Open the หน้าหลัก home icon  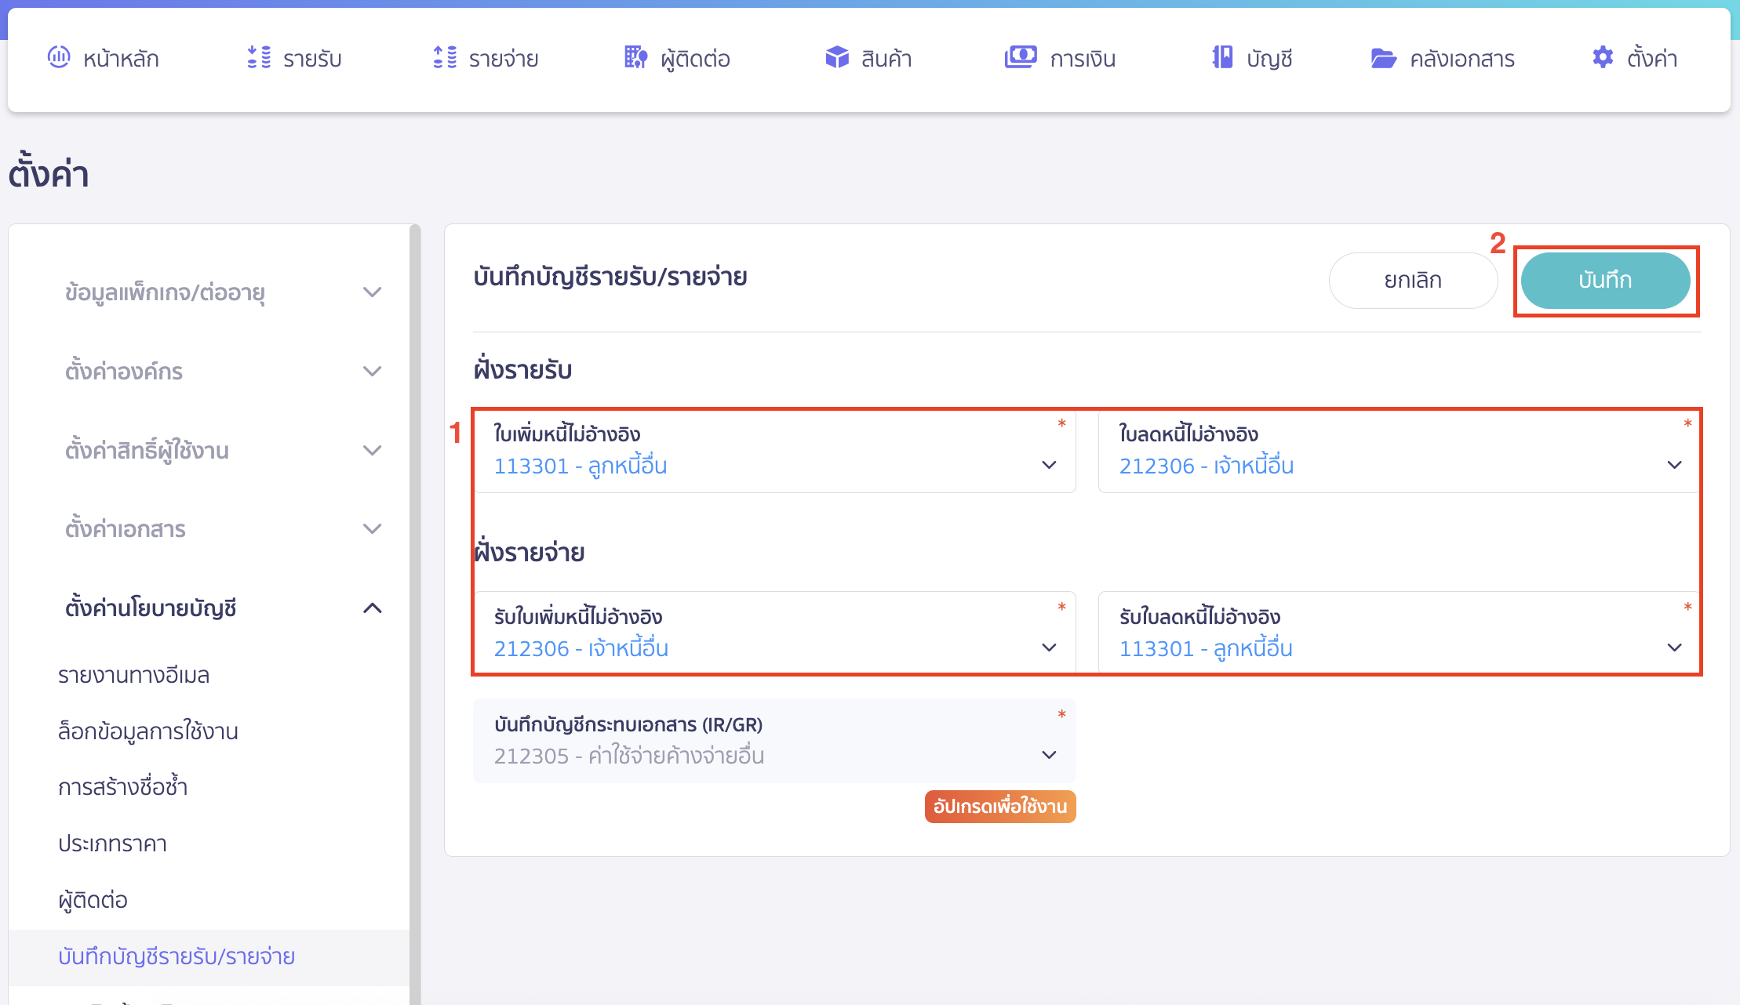(x=60, y=57)
